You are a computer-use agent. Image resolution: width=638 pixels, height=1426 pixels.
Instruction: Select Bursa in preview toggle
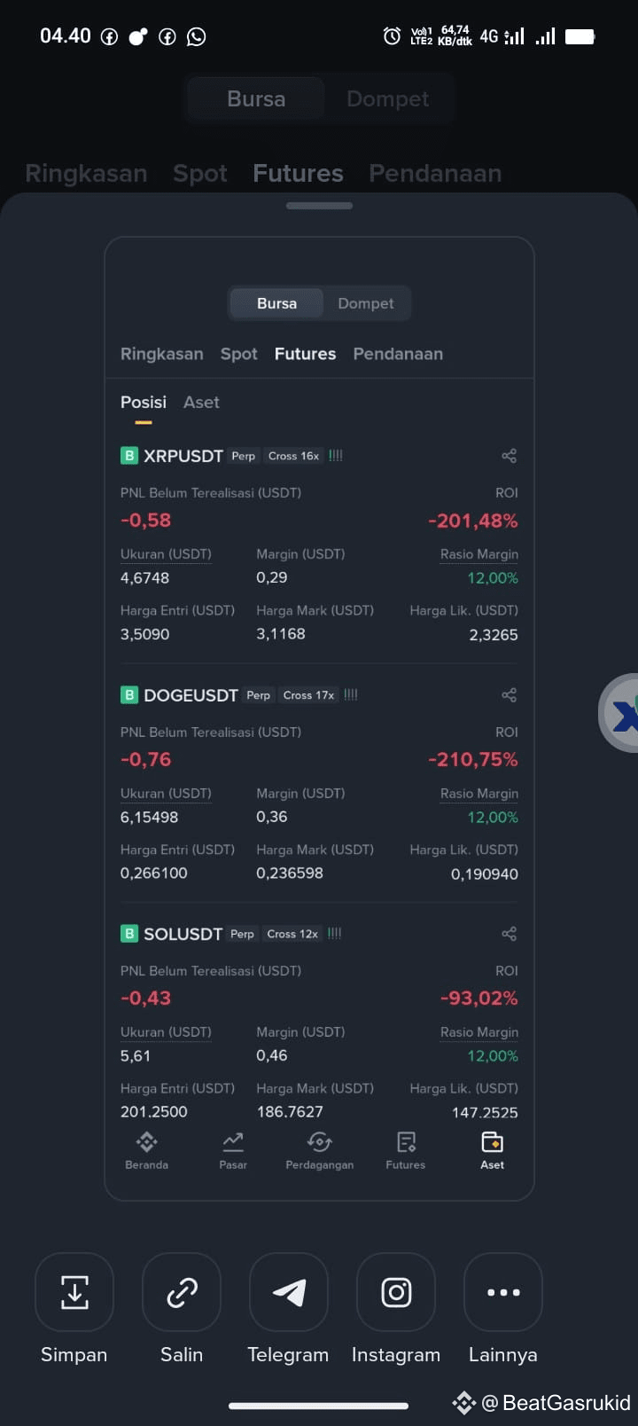(276, 303)
